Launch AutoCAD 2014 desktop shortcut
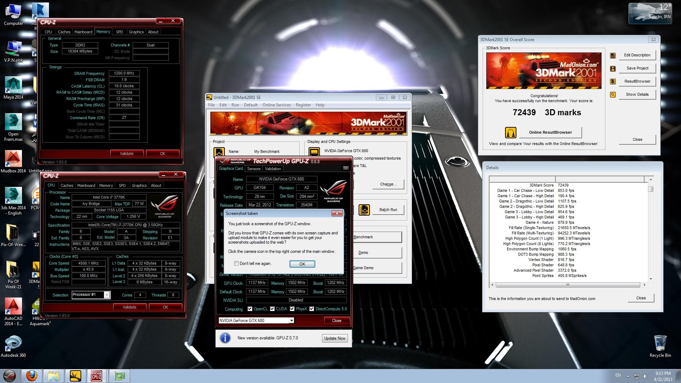Screen dimensions: 681x383 [13, 312]
